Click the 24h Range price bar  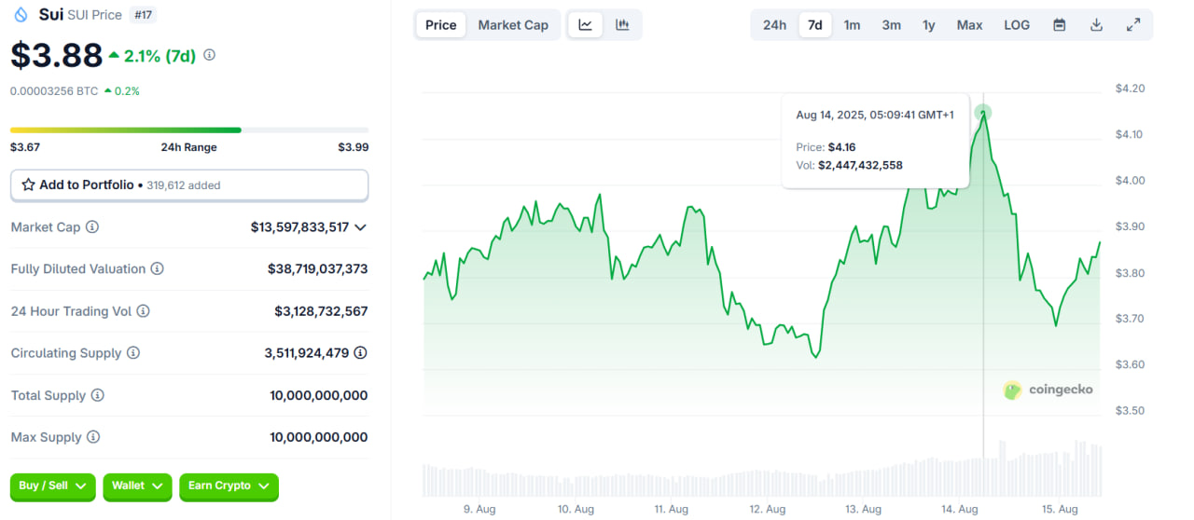click(189, 130)
